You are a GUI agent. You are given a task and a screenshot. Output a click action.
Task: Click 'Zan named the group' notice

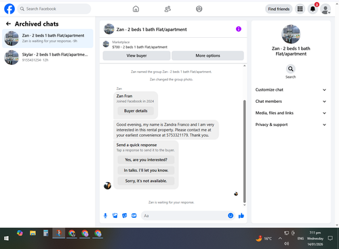click(x=172, y=72)
